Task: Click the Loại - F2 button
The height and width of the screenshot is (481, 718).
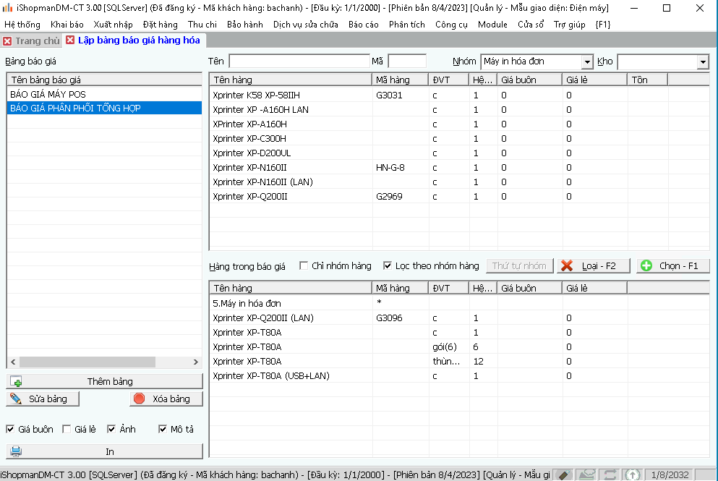Action: coord(594,266)
